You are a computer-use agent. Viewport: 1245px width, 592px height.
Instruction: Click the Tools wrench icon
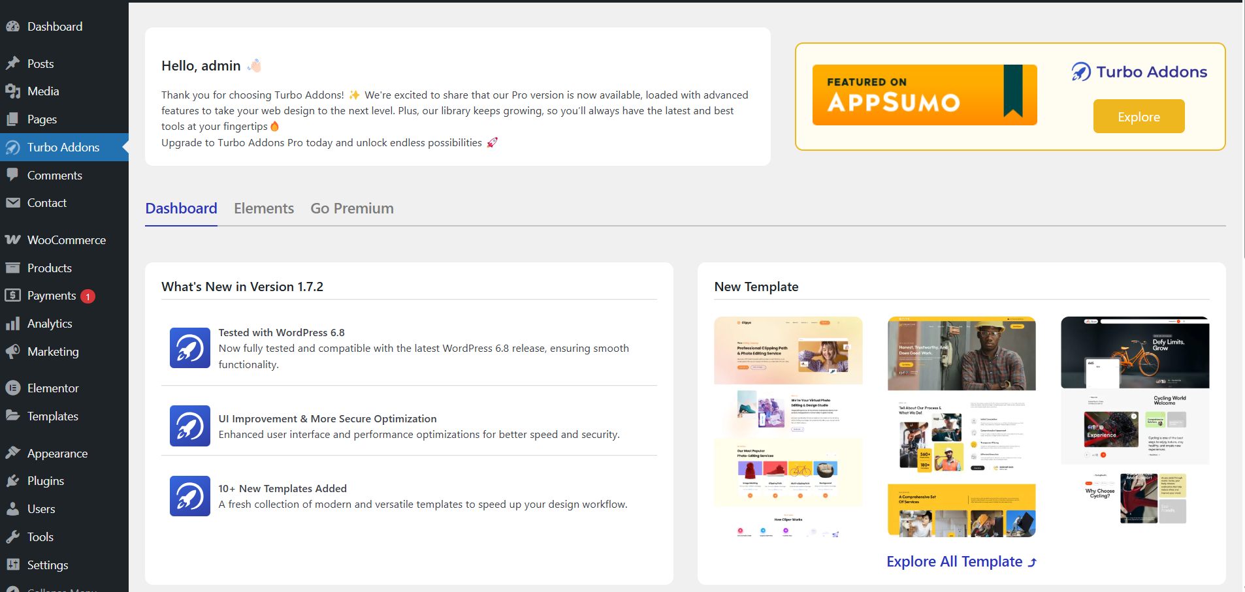(12, 537)
